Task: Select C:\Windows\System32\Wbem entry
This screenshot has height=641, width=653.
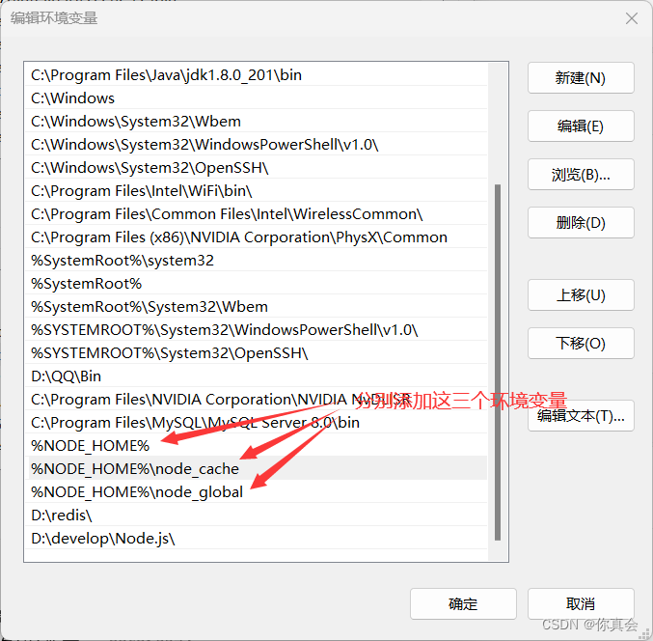Action: click(257, 122)
